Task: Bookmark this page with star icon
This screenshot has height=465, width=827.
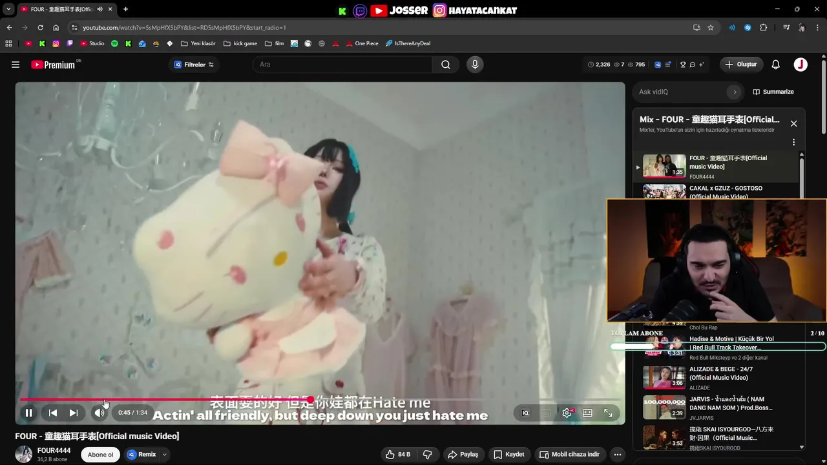Action: (x=711, y=28)
